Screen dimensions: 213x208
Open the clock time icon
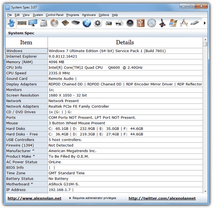pyautogui.click(x=152, y=23)
